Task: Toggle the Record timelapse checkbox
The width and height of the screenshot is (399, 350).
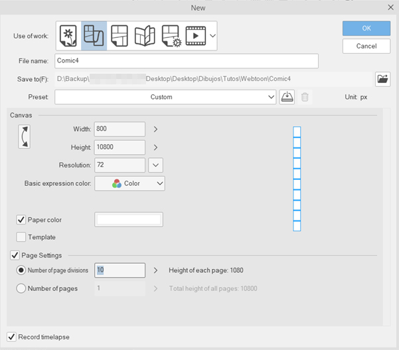Action: pos(11,337)
